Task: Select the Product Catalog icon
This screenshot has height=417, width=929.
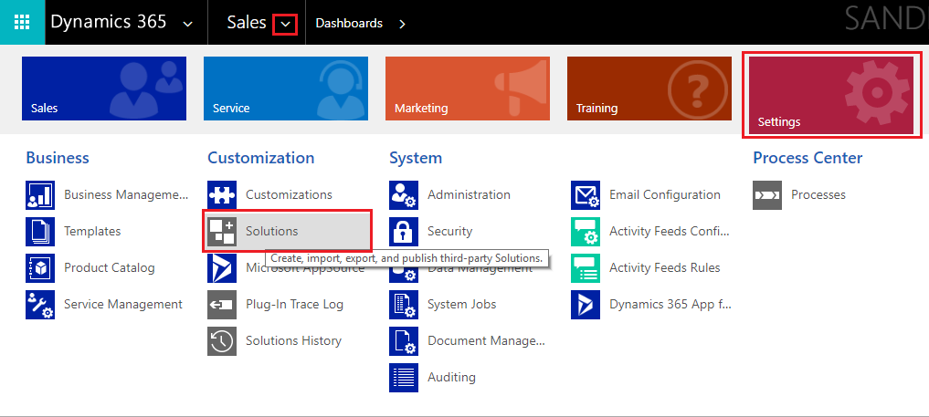Action: (40, 268)
